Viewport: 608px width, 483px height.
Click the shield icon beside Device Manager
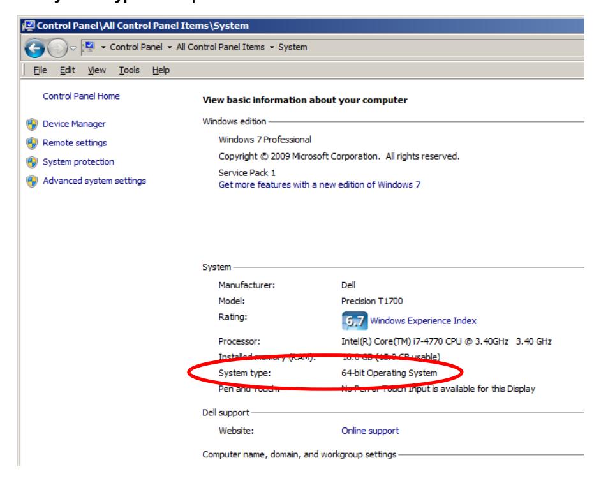click(32, 124)
